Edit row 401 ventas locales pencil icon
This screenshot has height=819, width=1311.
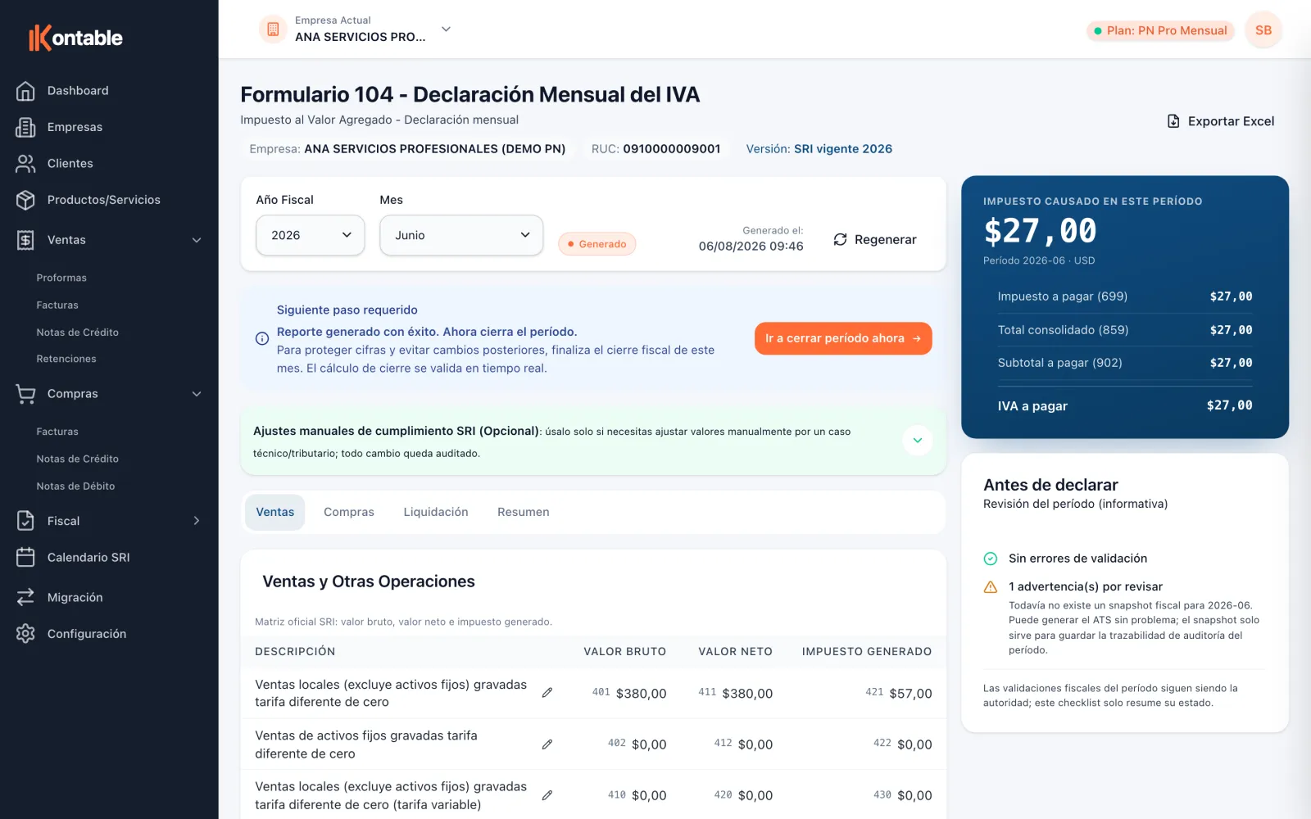(x=547, y=693)
